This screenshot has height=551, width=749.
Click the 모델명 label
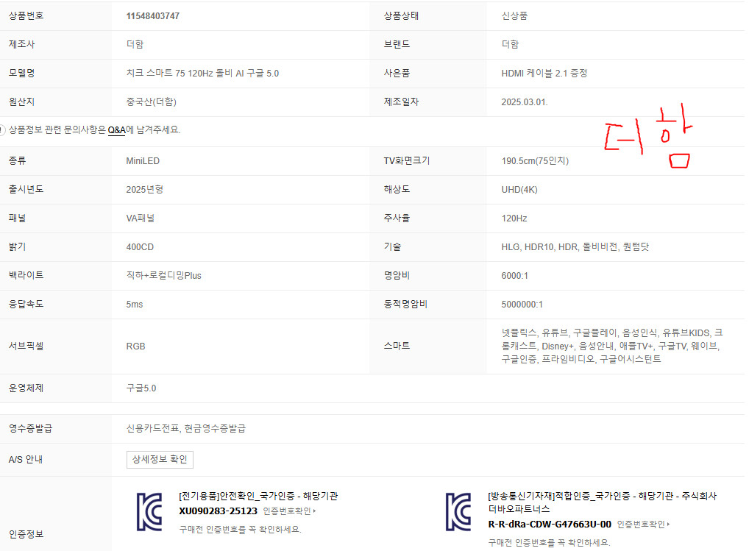[21, 73]
